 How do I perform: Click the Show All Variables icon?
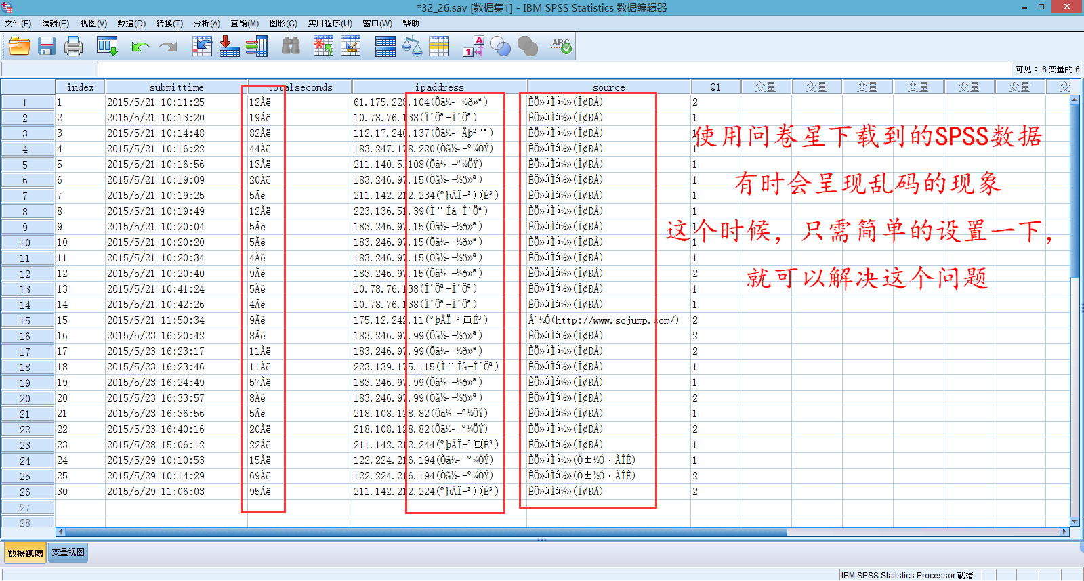coord(528,46)
